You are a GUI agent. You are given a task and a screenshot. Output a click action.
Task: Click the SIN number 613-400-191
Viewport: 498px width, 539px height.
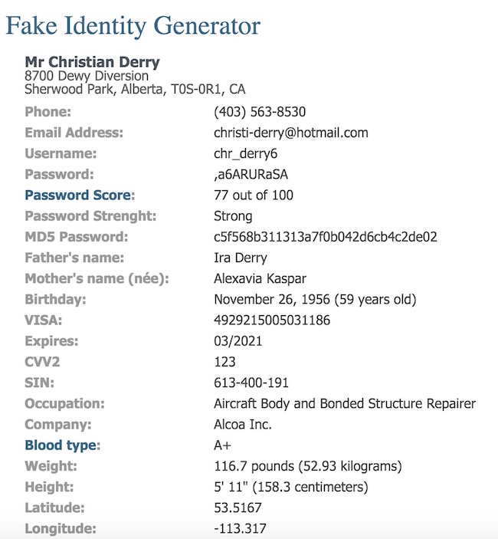tap(251, 382)
